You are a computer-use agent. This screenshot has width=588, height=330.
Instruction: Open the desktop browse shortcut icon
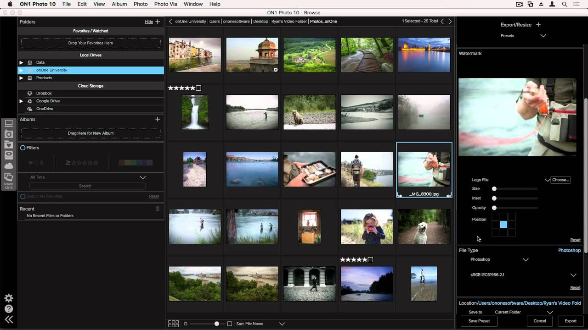coord(9,123)
